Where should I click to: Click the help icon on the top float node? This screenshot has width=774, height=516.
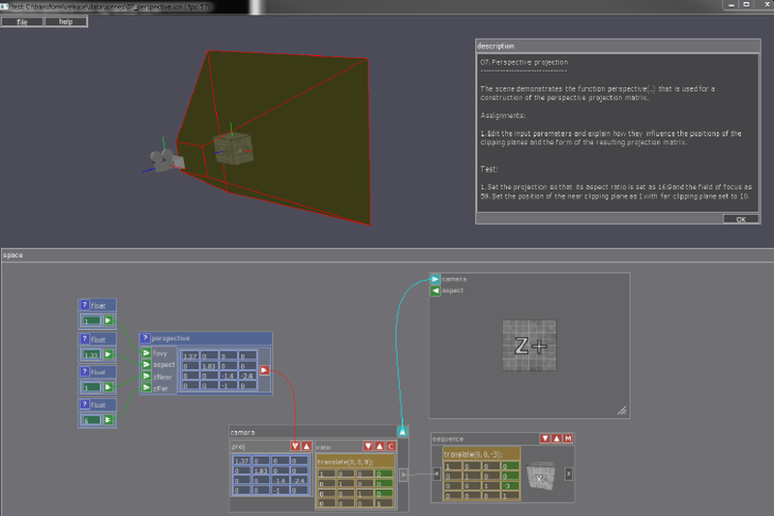point(84,305)
